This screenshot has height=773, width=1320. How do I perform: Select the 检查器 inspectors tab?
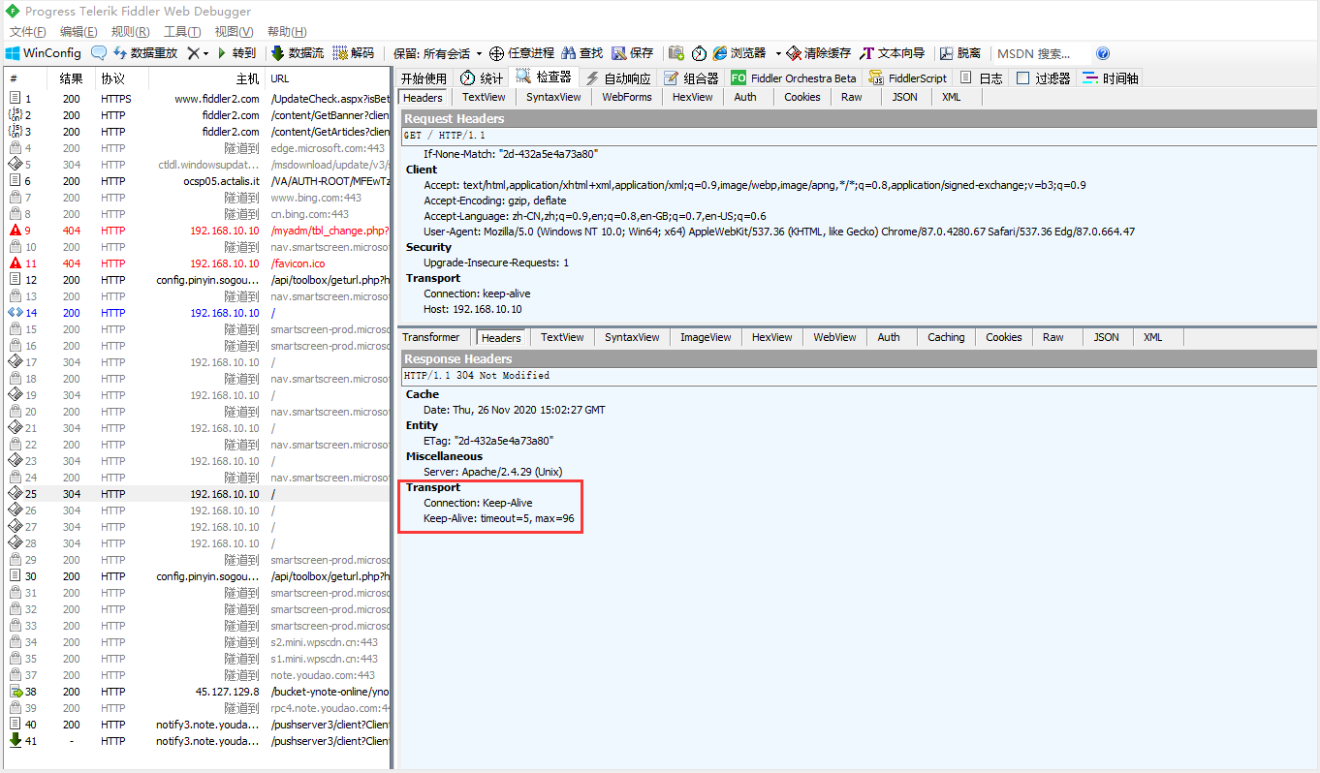[544, 77]
